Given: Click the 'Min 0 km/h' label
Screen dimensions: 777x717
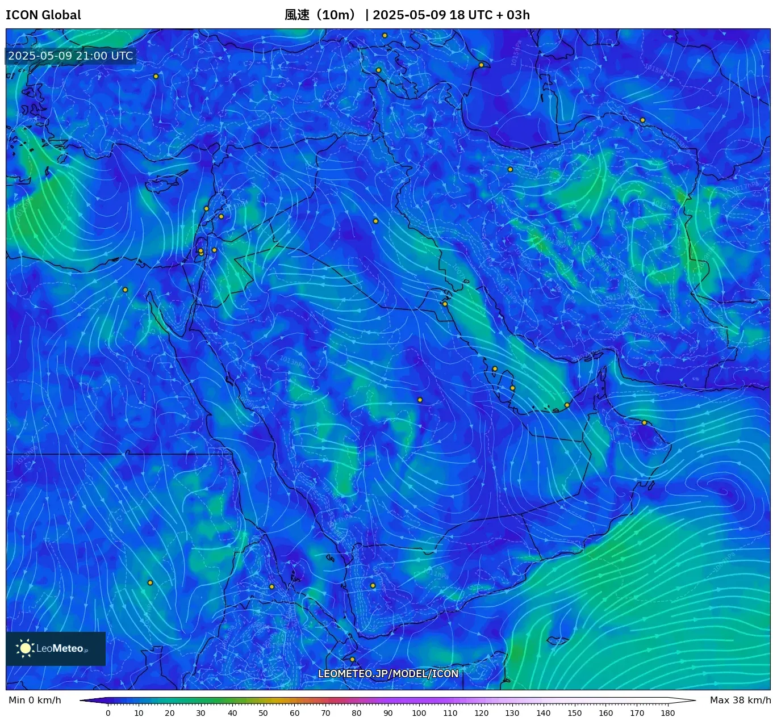Looking at the screenshot, I should tap(35, 700).
